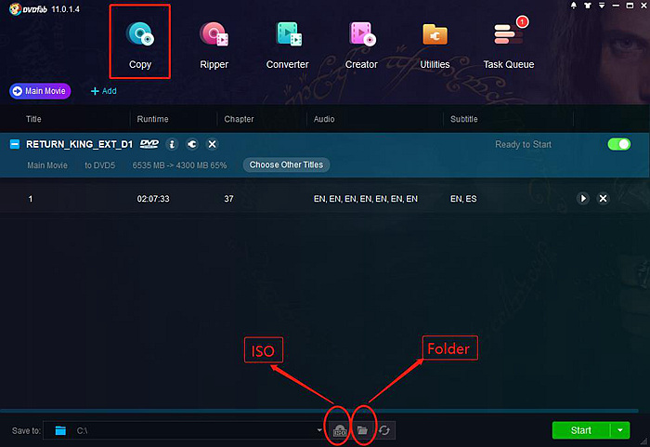Open notifications bell icon
This screenshot has height=447, width=650.
(x=574, y=6)
